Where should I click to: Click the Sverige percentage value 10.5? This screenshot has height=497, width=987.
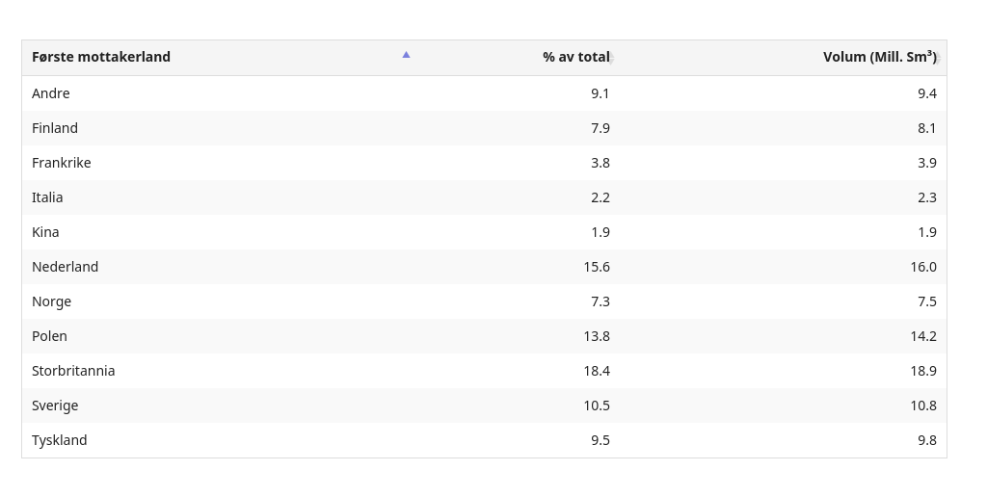click(x=597, y=405)
